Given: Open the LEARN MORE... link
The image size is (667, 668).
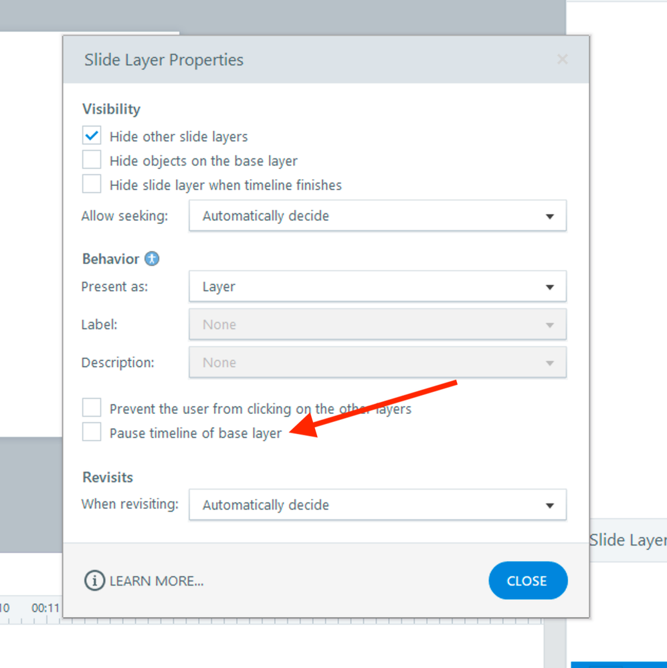Looking at the screenshot, I should (157, 581).
